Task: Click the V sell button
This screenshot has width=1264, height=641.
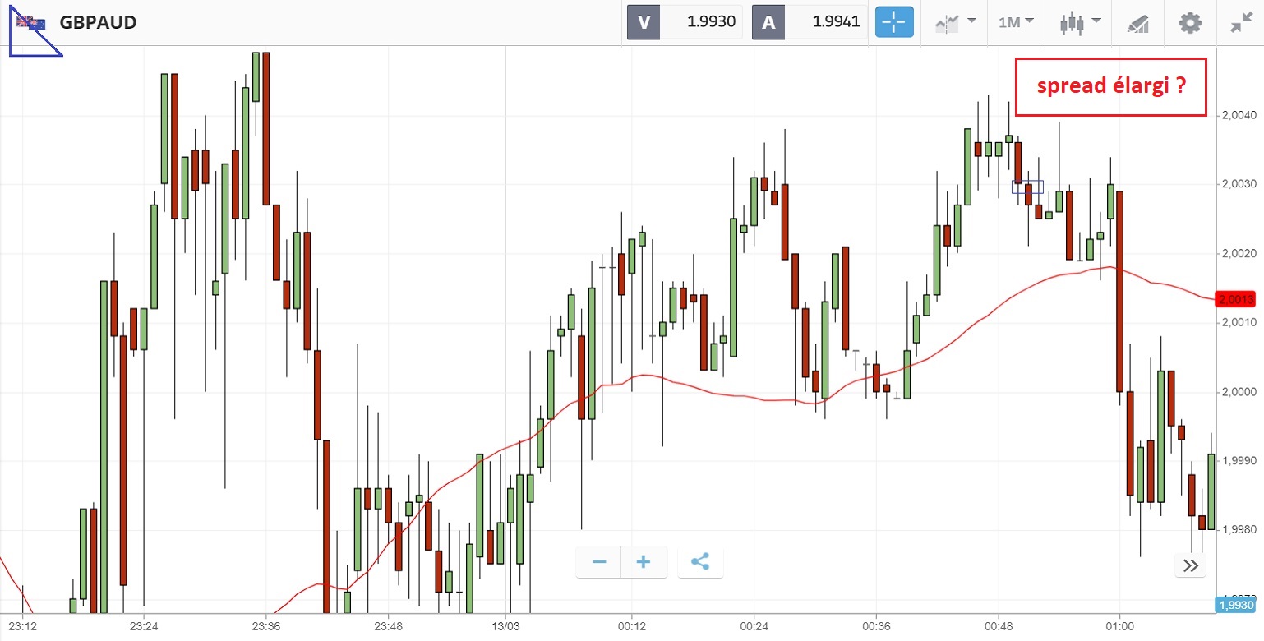Action: (x=644, y=22)
